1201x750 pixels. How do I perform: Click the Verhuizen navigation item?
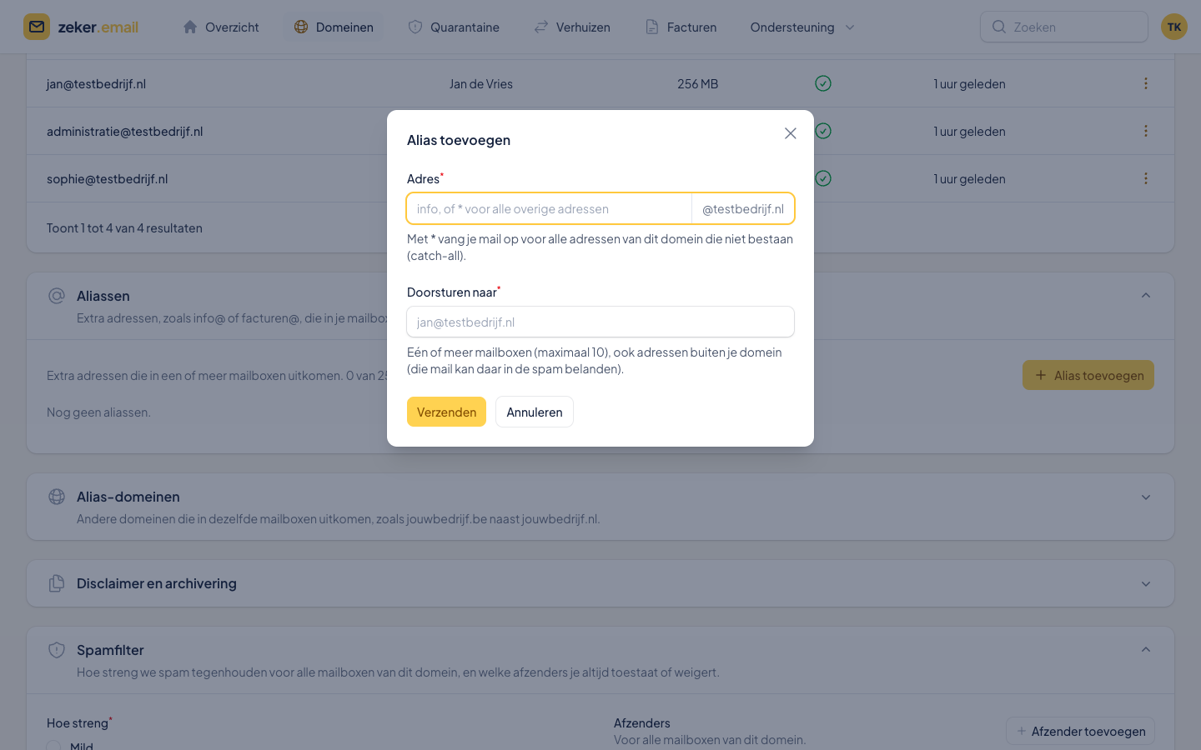[572, 27]
